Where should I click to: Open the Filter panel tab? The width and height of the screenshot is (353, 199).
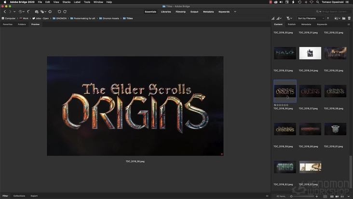point(5,196)
